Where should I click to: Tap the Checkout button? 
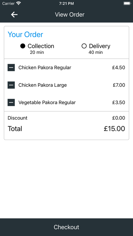[66, 227]
